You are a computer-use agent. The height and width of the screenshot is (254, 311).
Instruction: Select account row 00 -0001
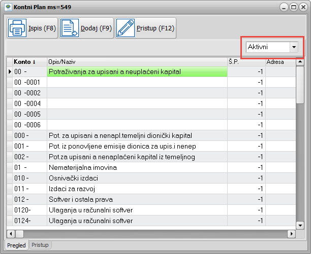[x=28, y=82]
